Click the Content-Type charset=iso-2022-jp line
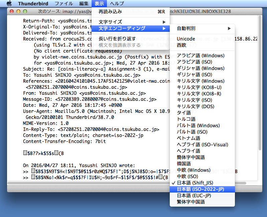Viewport: 267px width, 217px height. (83, 135)
